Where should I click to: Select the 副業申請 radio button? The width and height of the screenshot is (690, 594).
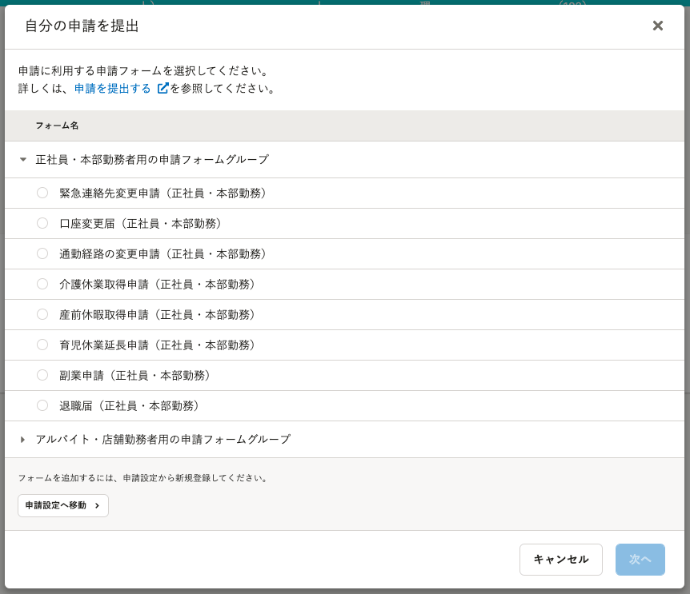[x=42, y=375]
